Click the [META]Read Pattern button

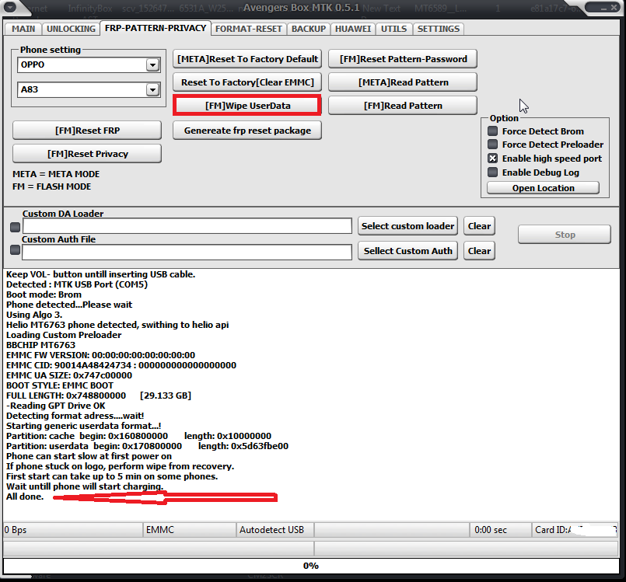pyautogui.click(x=403, y=82)
